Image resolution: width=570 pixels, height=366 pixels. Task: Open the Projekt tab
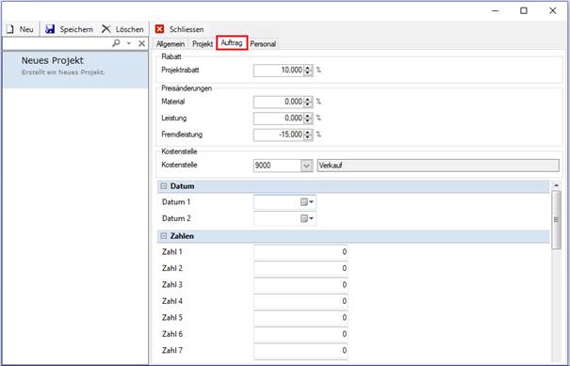(203, 44)
